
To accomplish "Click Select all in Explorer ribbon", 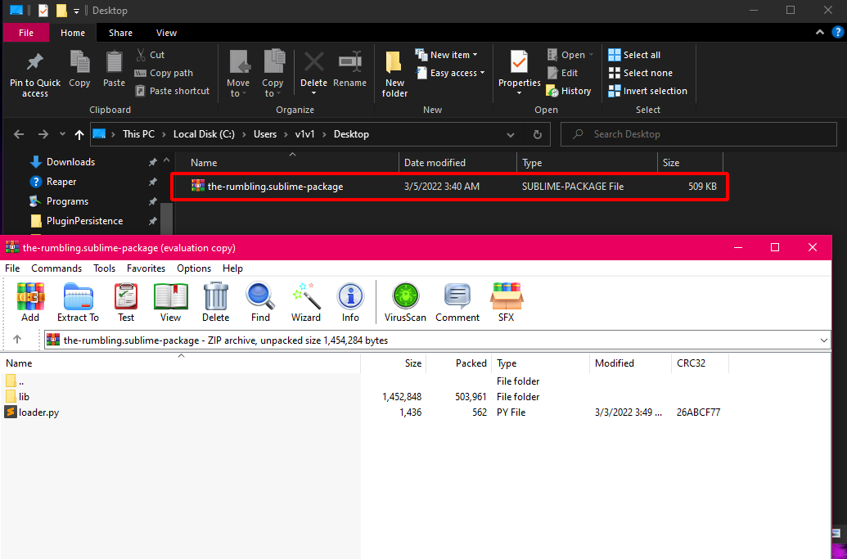I will tap(634, 55).
